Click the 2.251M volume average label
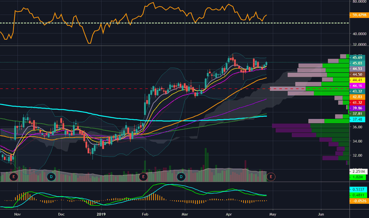The image size is (369, 218). coord(358,171)
